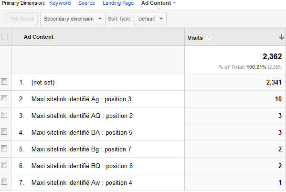Viewport: 286px width, 192px height.
Task: Open the Secondary dimension dropdown
Action: point(73,19)
